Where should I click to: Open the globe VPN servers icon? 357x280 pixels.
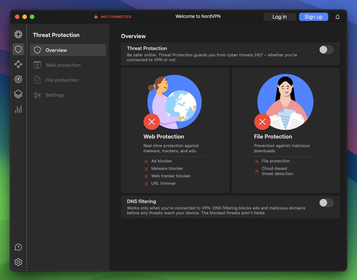pyautogui.click(x=18, y=34)
